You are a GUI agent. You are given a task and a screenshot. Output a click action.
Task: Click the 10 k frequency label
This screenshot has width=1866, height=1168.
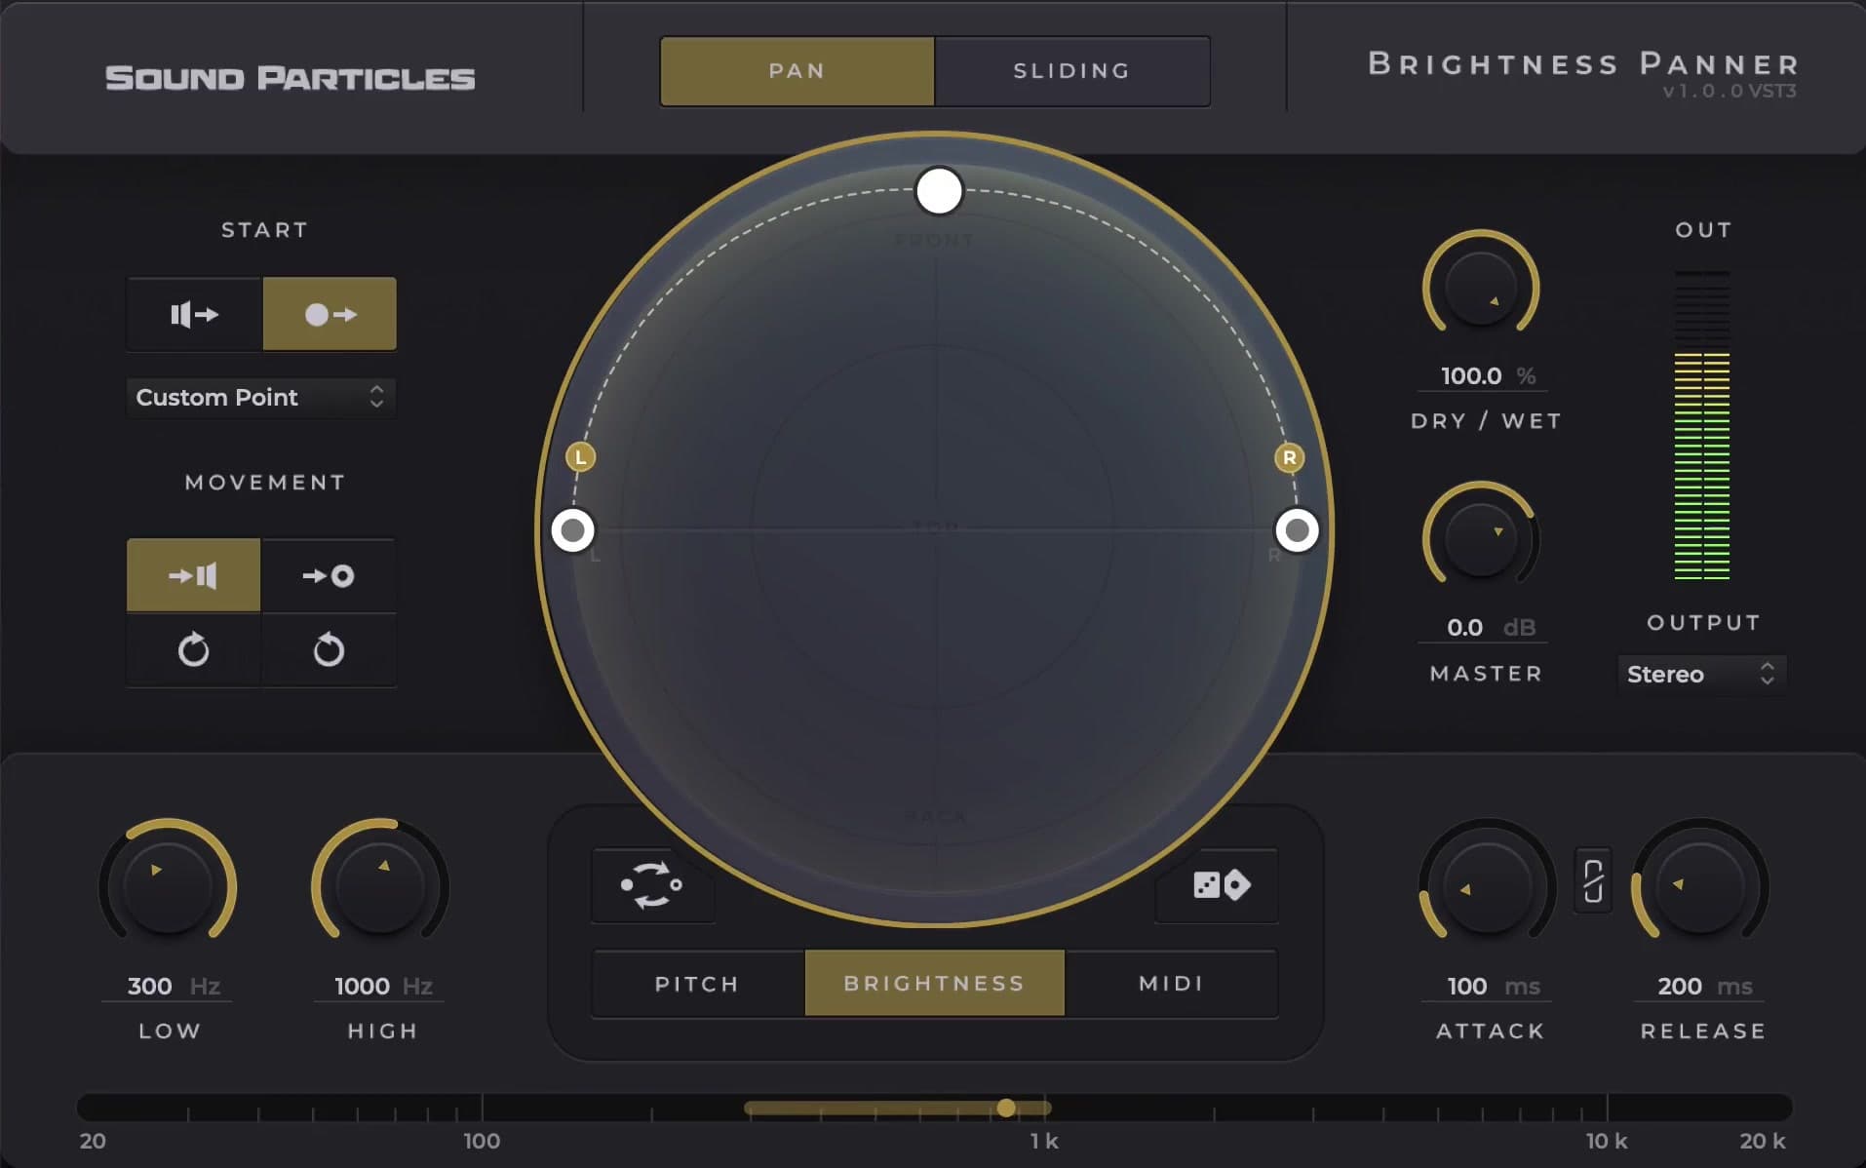click(1606, 1141)
